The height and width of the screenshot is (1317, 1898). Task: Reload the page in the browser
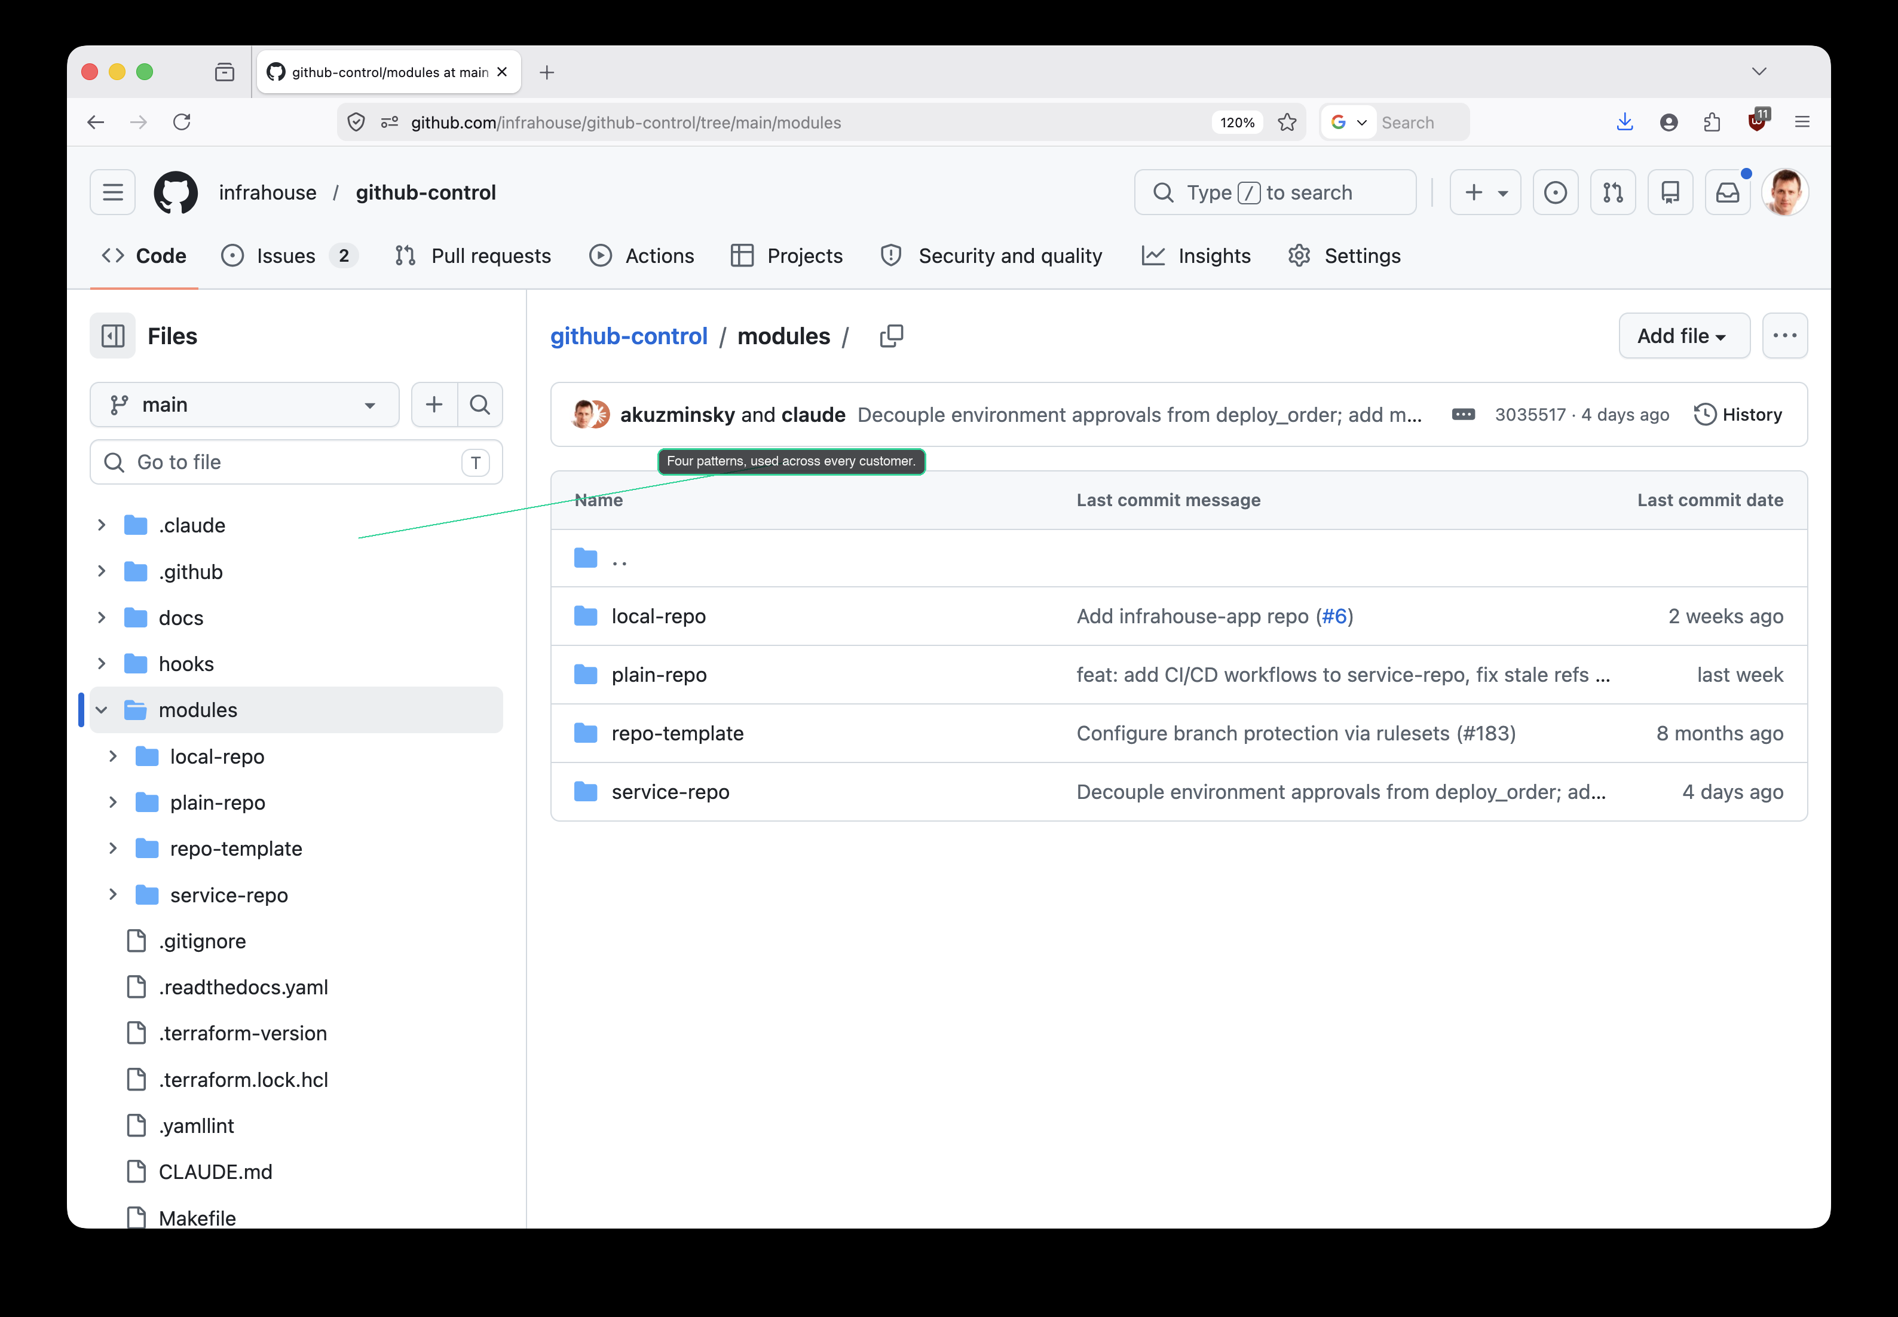[x=182, y=122]
